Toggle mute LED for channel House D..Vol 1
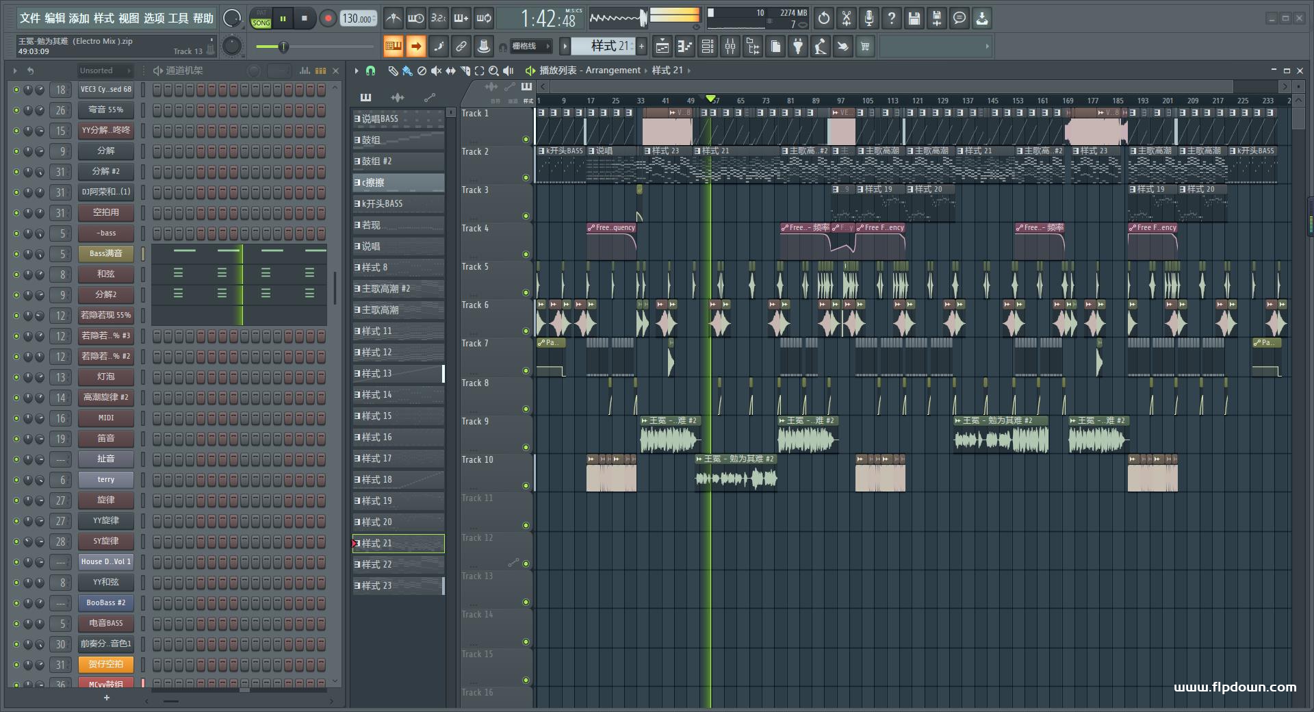 [x=16, y=562]
